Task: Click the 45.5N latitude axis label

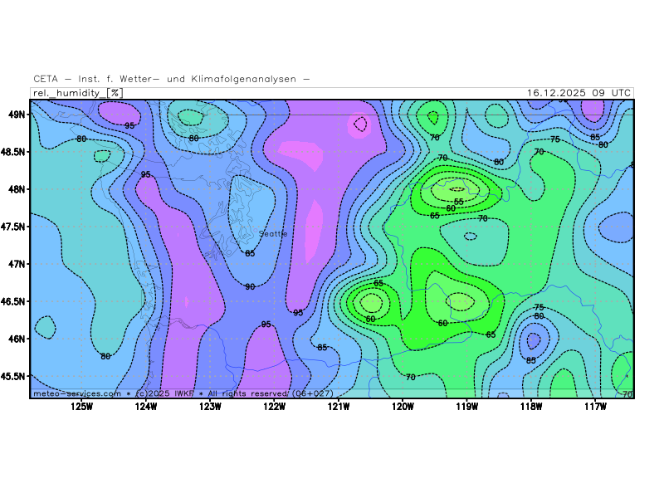Action: 14,376
